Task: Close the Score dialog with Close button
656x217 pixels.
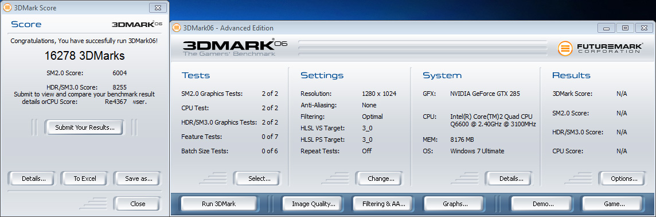Action: click(x=138, y=204)
